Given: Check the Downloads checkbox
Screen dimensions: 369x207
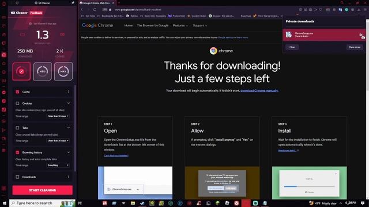Looking at the screenshot, I should (x=17, y=177).
